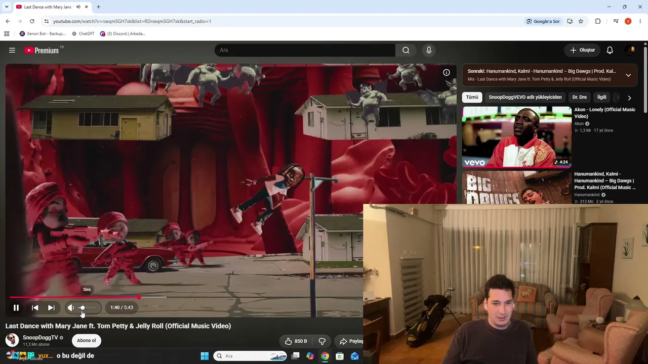Skip to the next video in the mix
This screenshot has width=648, height=364.
coord(51,307)
